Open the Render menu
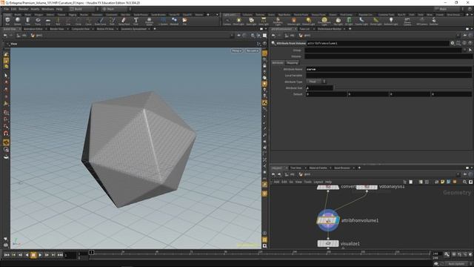This screenshot has width=474, height=267. [23, 9]
